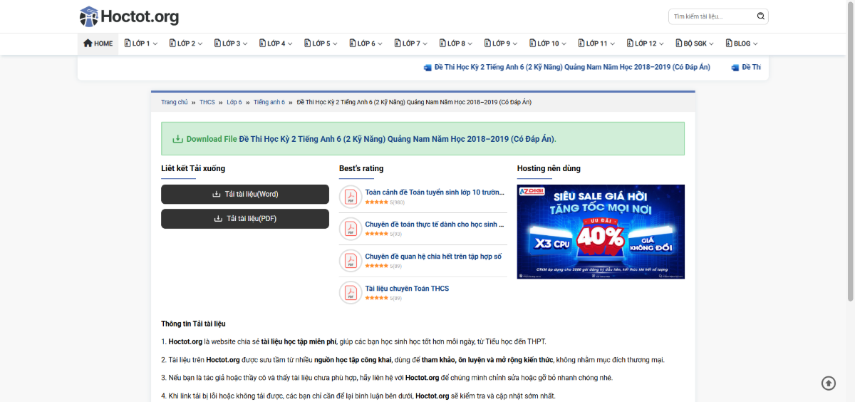Open the LỚP 4 menu item
The width and height of the screenshot is (855, 402).
(x=276, y=43)
